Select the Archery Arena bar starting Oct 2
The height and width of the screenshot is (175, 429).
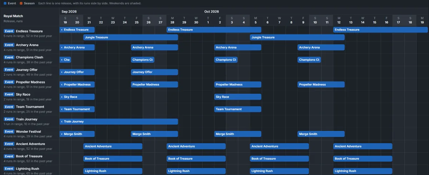tap(238, 47)
